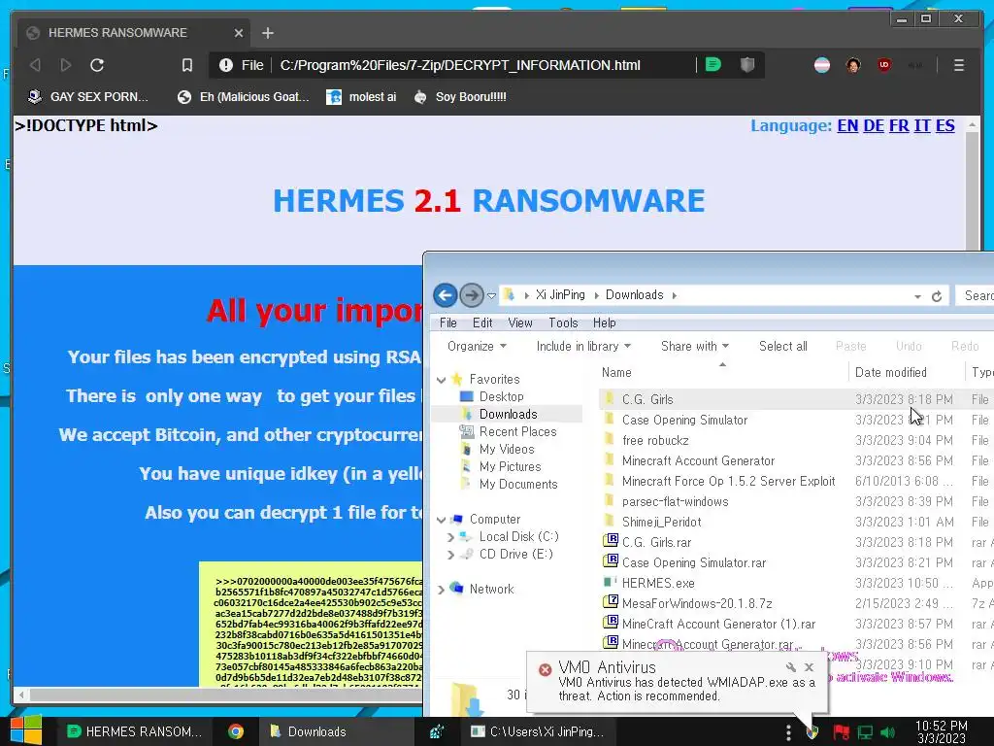Image resolution: width=994 pixels, height=746 pixels.
Task: Switch ransom note language to FR
Action: coord(899,125)
